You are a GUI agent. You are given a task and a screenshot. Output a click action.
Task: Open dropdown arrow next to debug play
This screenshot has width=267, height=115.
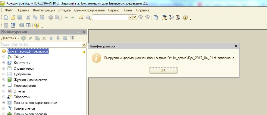pyautogui.click(x=42, y=27)
